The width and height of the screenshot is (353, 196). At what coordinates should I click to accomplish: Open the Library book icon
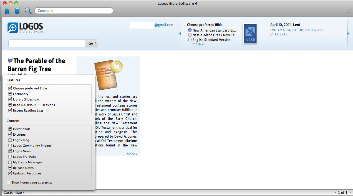click(x=17, y=11)
